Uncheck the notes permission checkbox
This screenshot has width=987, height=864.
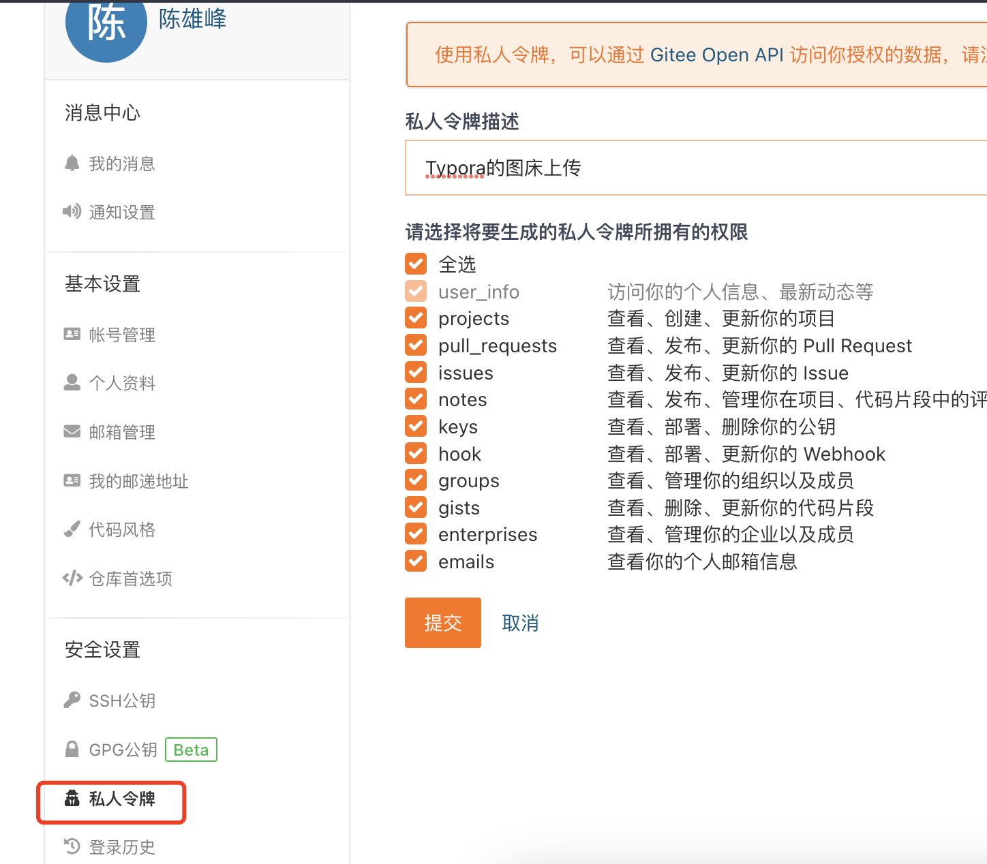coord(416,399)
